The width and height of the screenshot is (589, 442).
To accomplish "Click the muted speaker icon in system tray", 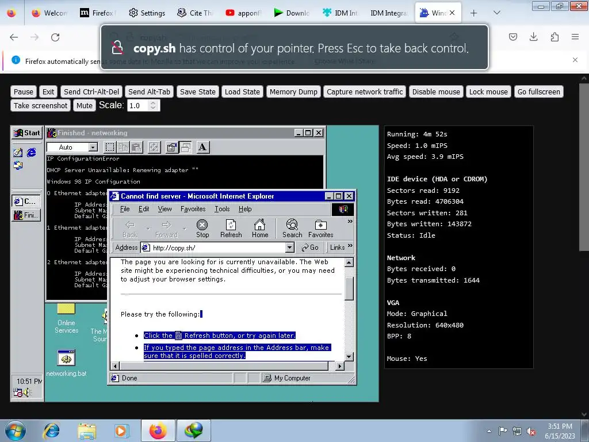I will 531,431.
